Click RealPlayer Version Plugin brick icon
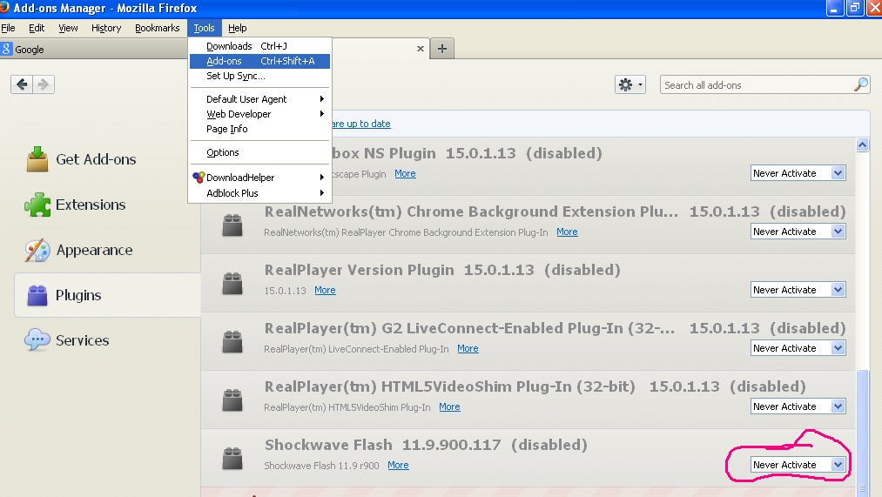882x497 pixels. coord(232,284)
